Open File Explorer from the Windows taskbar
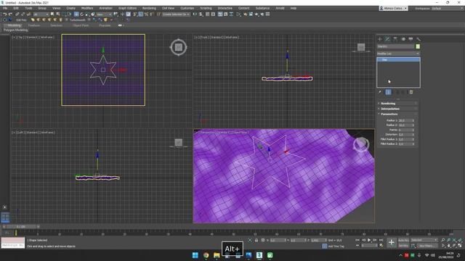Image resolution: width=465 pixels, height=261 pixels. 217,255
